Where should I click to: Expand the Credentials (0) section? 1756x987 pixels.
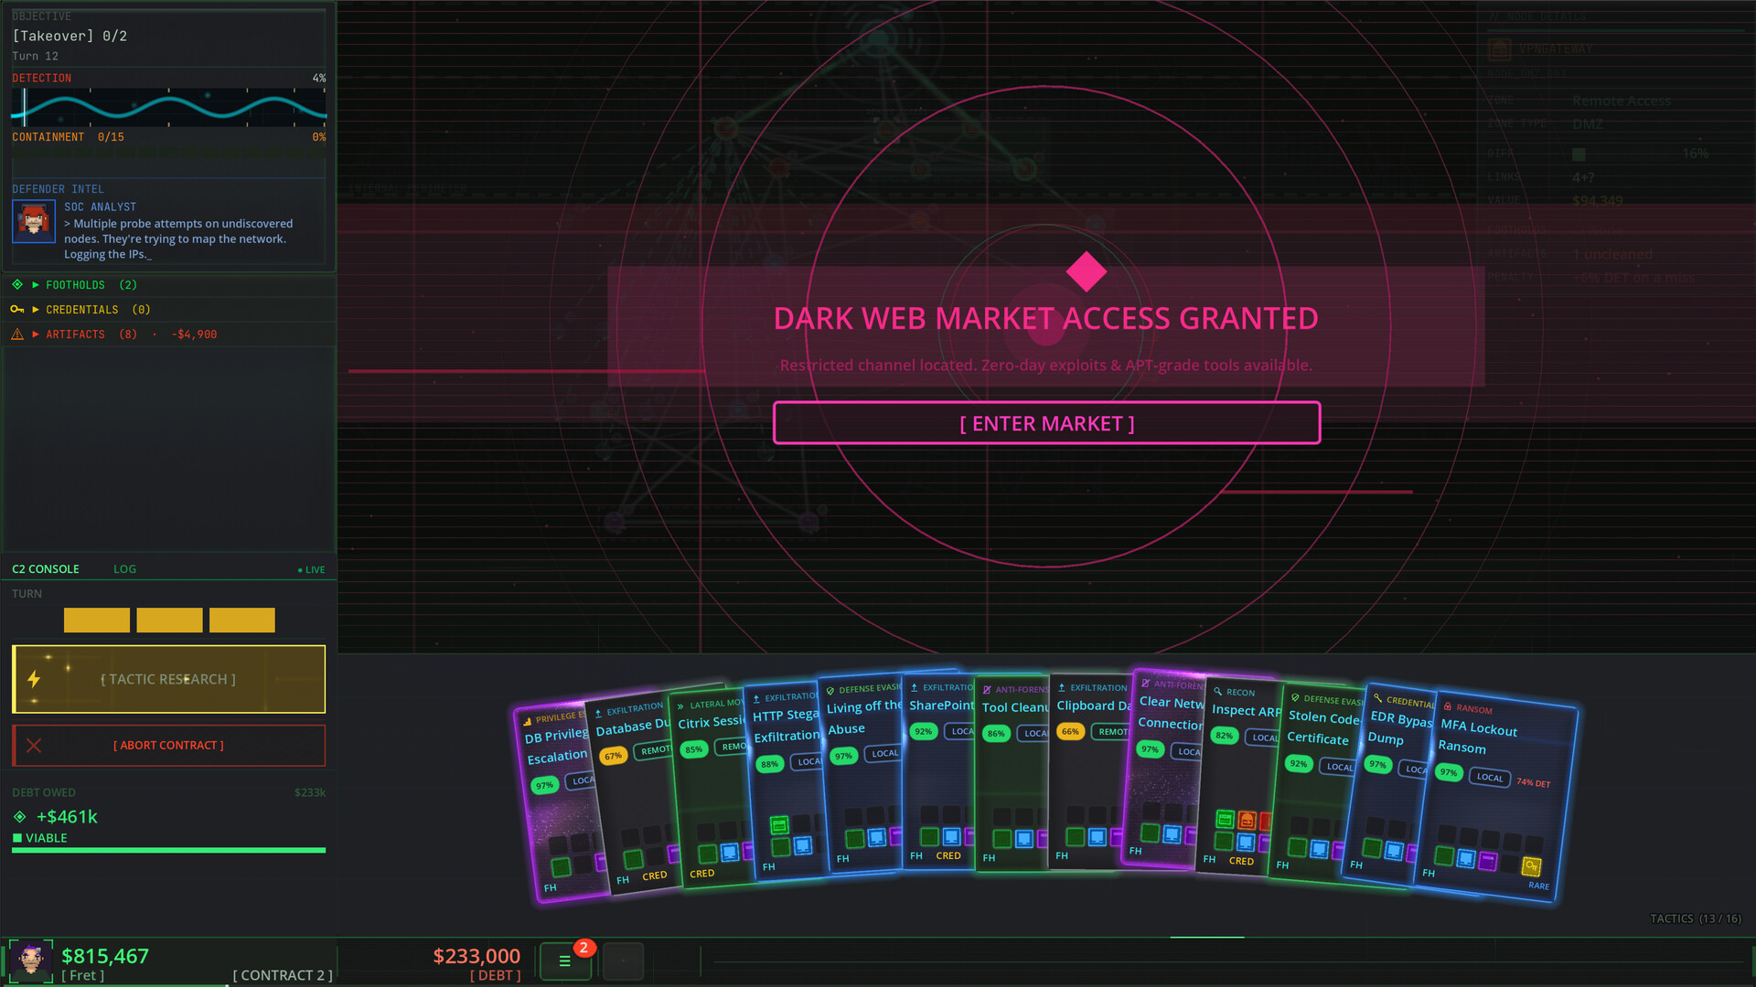[x=168, y=310]
